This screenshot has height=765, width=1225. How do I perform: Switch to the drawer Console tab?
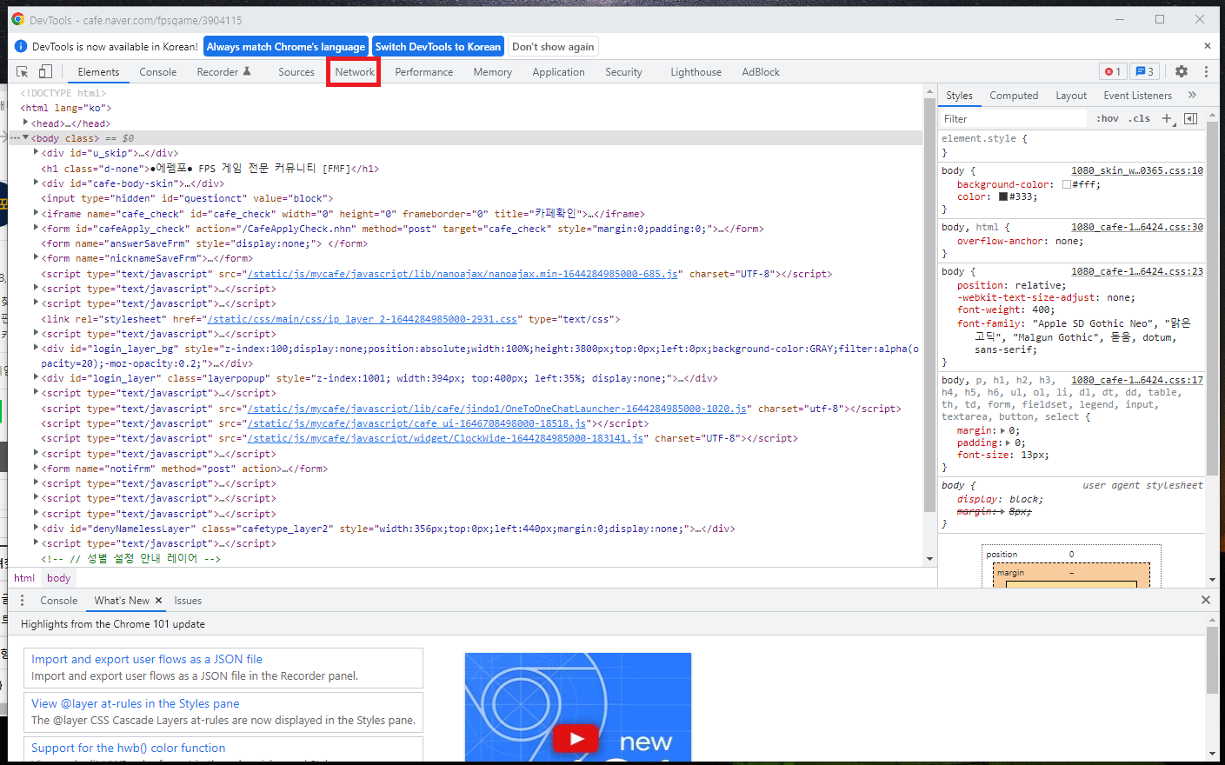pyautogui.click(x=58, y=601)
